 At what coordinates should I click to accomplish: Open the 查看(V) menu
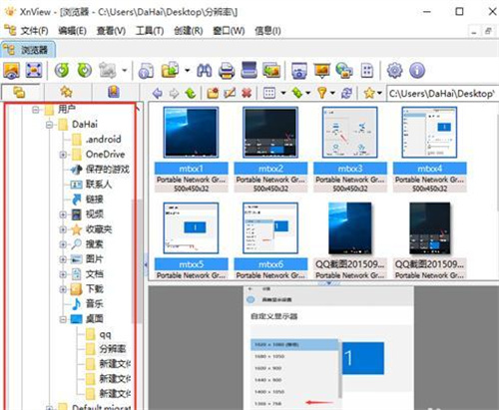pyautogui.click(x=111, y=31)
